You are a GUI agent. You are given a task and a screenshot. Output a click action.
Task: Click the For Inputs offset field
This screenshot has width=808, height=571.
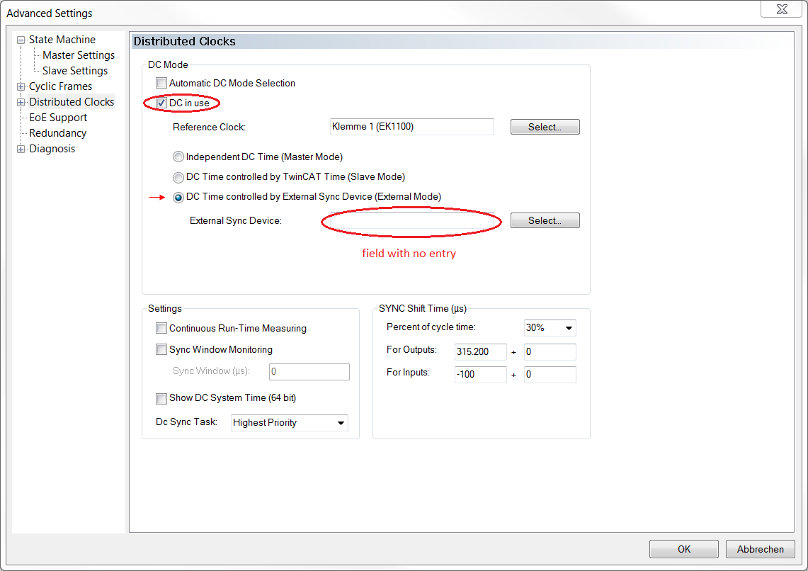[x=550, y=374]
